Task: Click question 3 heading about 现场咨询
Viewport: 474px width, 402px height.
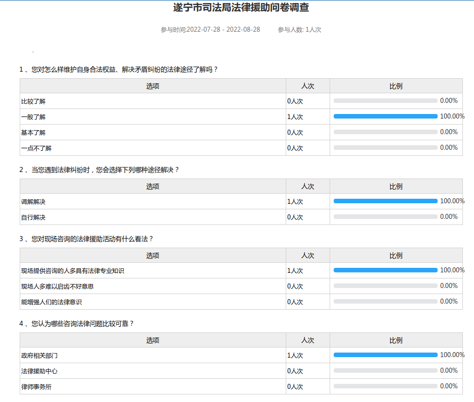Action: [x=86, y=239]
